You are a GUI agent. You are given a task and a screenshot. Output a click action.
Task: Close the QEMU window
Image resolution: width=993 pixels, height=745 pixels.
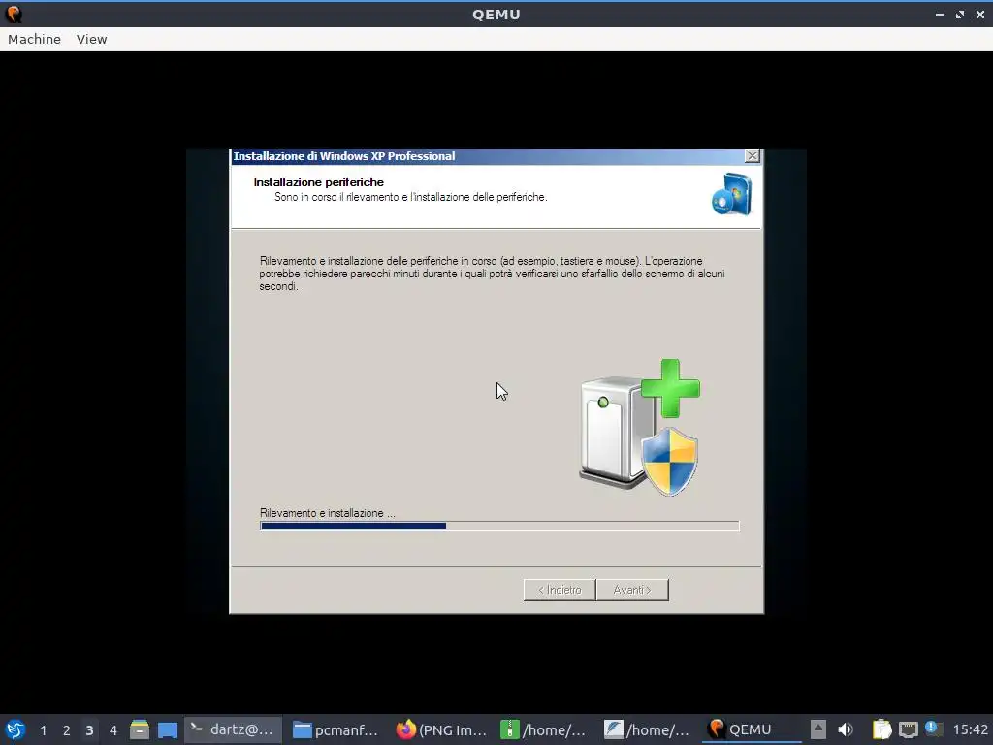979,14
